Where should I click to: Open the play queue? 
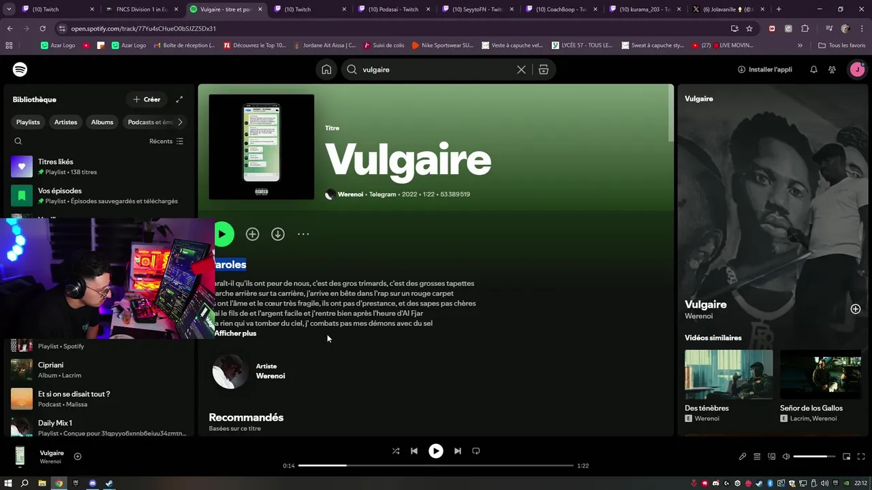pyautogui.click(x=757, y=457)
